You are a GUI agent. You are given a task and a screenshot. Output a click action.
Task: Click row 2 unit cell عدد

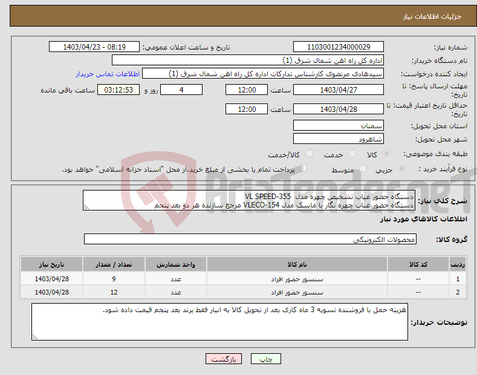(x=176, y=292)
